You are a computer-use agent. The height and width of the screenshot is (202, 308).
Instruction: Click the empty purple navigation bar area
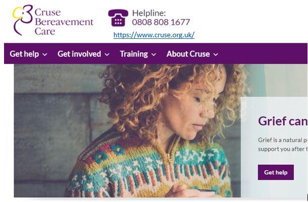(262, 53)
